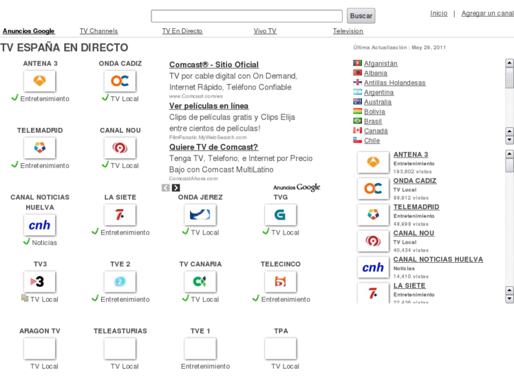Open the Teleasturias empty thumbnail
The image size is (514, 385).
(x=120, y=348)
